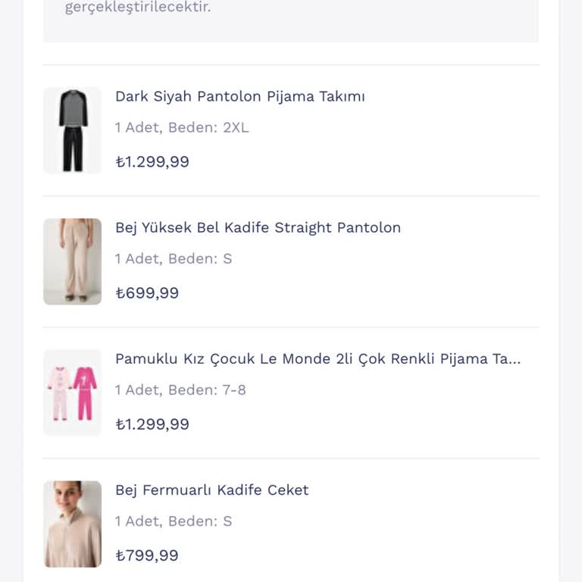Select the Beden: 2XL size text
582x582 pixels.
(208, 127)
